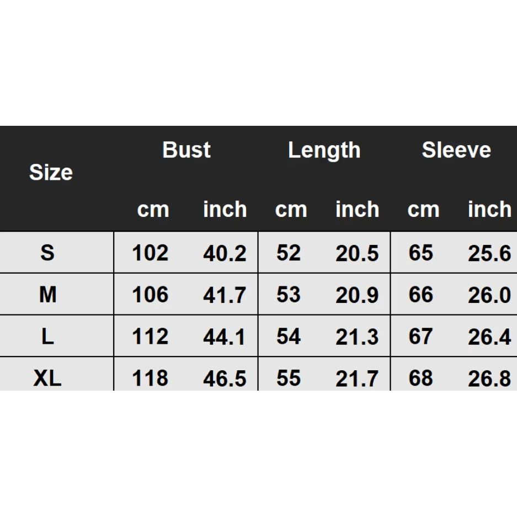This screenshot has width=517, height=517.
Task: Select the M size row label
Action: [x=48, y=295]
